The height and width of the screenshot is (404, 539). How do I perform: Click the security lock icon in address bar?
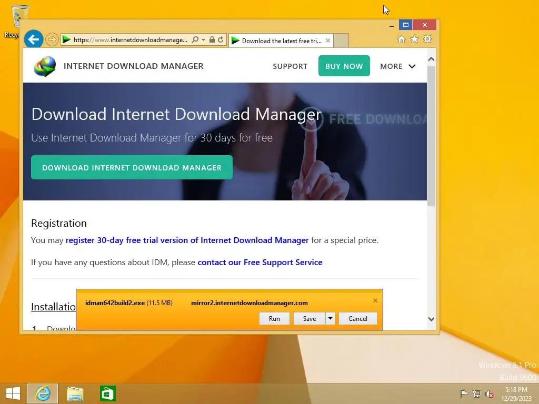click(212, 40)
